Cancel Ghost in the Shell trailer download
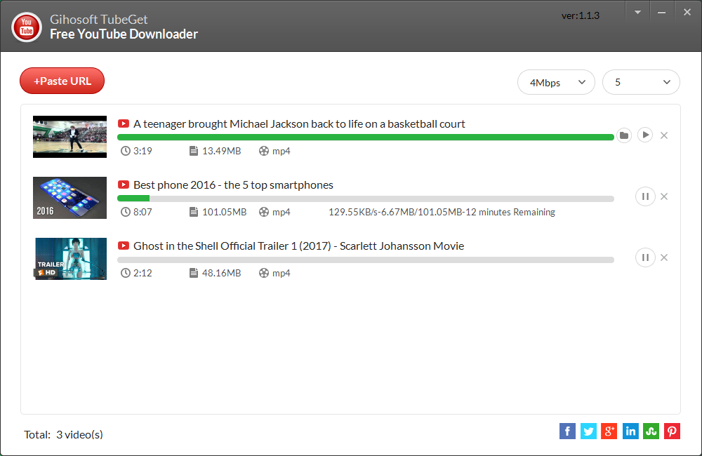Image resolution: width=702 pixels, height=456 pixels. (664, 257)
